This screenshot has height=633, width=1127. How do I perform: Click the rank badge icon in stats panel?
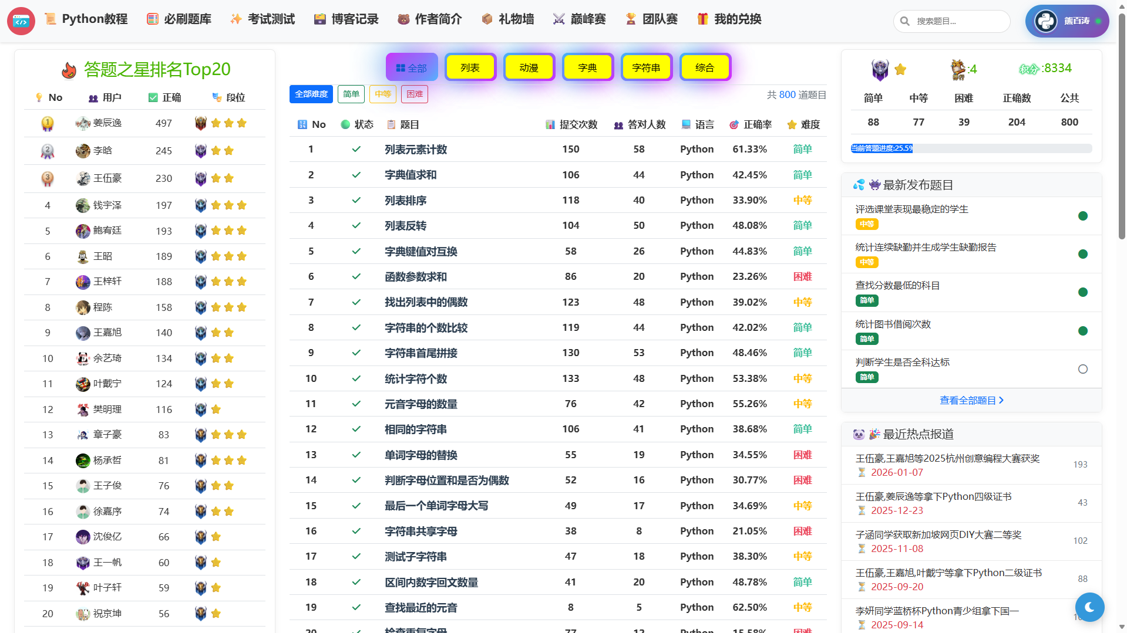click(880, 69)
